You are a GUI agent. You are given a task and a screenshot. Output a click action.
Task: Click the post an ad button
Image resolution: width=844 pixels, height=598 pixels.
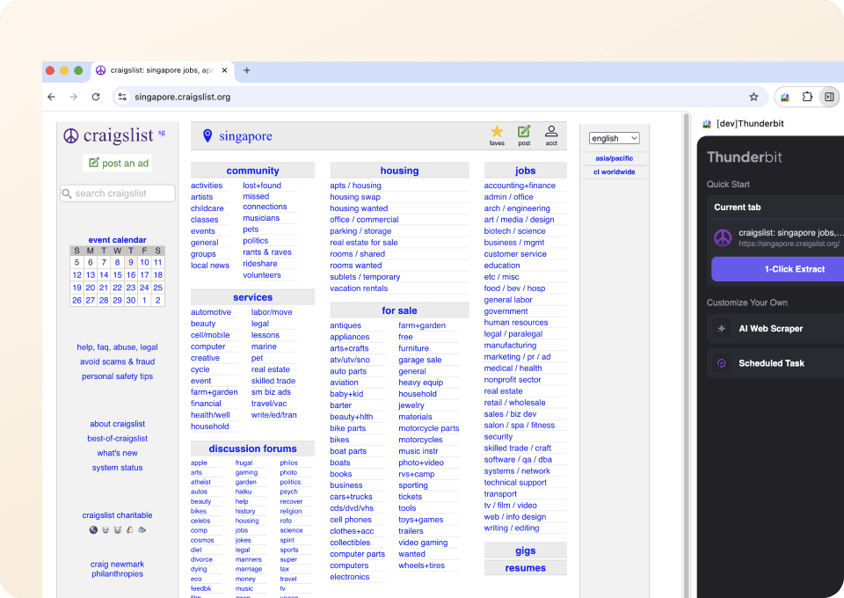pyautogui.click(x=118, y=163)
